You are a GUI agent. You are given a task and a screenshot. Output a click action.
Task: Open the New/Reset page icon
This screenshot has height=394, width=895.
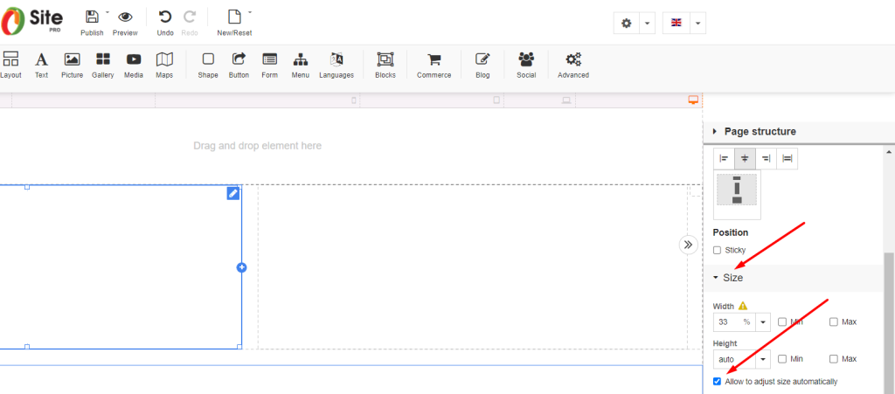point(234,17)
